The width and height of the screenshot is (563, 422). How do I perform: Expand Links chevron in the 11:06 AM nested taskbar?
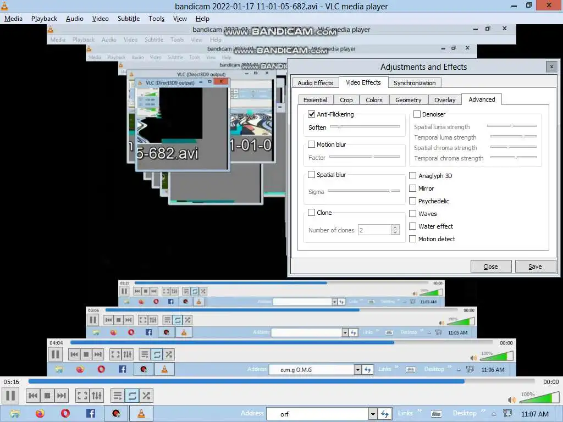pyautogui.click(x=397, y=367)
